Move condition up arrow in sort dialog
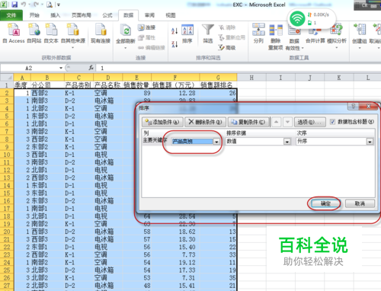 (x=276, y=122)
